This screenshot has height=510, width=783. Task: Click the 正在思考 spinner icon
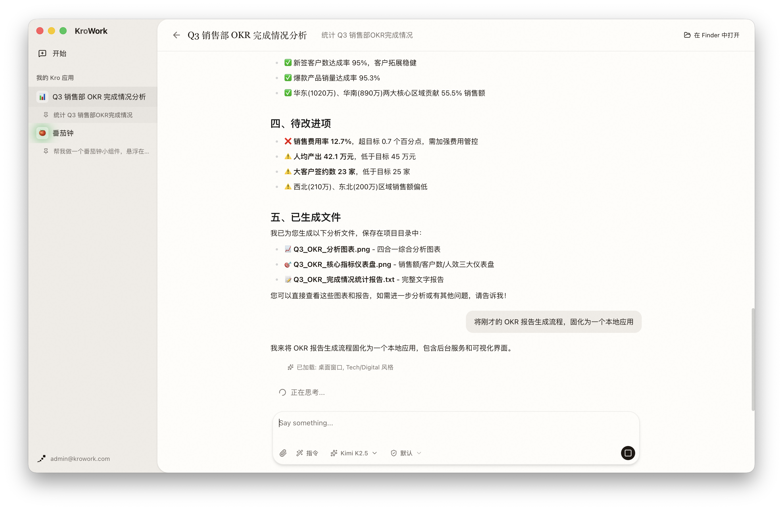pyautogui.click(x=282, y=392)
